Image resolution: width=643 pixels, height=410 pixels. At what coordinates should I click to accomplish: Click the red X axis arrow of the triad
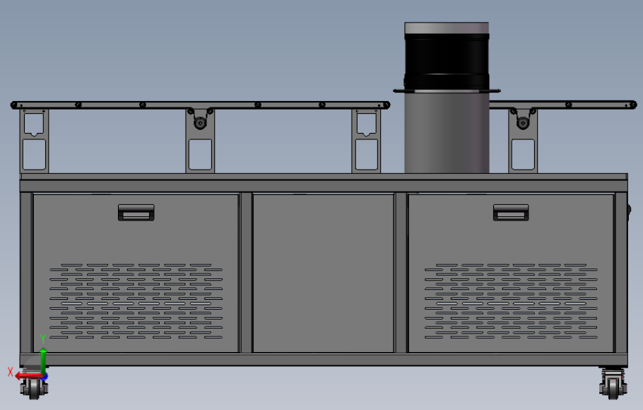click(29, 375)
